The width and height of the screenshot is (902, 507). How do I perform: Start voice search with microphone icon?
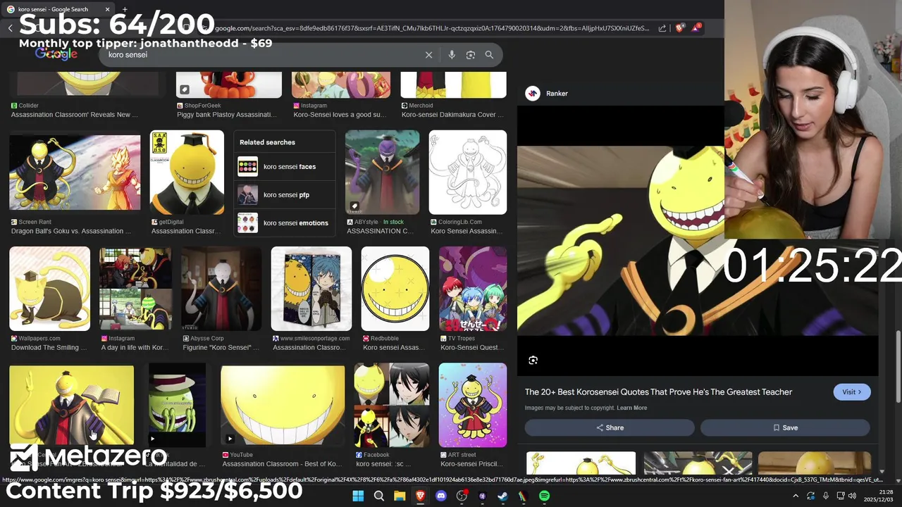point(452,55)
